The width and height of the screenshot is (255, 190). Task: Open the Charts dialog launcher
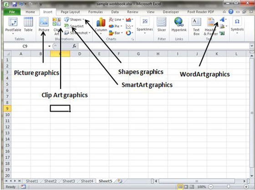point(133,39)
